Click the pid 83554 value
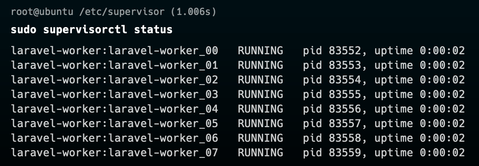The image size is (479, 166). pos(332,80)
